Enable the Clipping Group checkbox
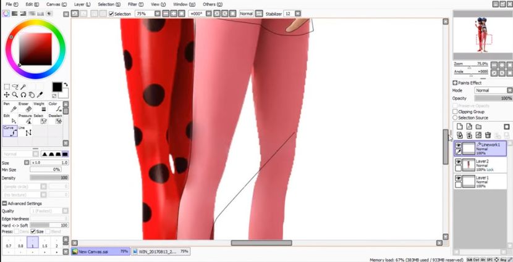 pyautogui.click(x=455, y=112)
